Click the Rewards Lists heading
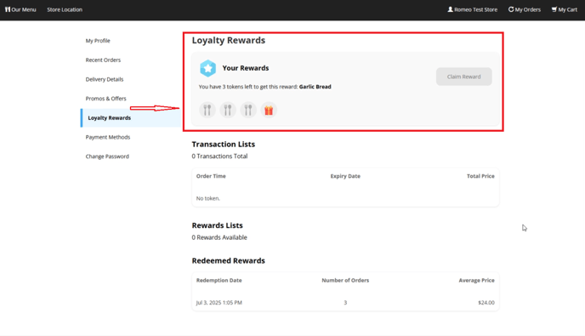This screenshot has height=336, width=585. point(217,225)
